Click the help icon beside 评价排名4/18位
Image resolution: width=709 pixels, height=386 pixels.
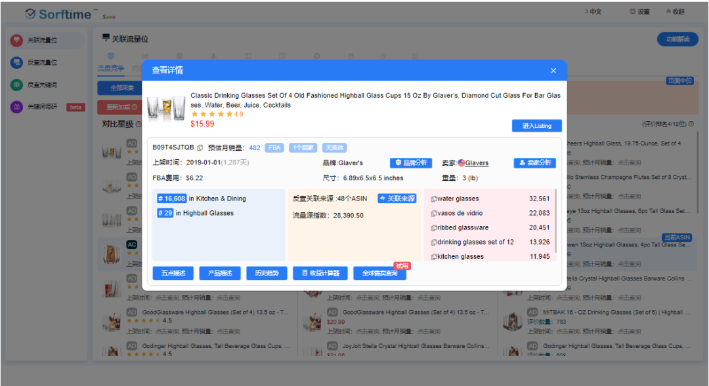pos(691,124)
